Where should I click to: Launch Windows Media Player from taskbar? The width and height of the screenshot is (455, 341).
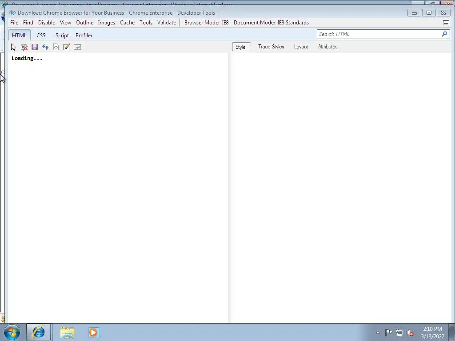click(94, 332)
